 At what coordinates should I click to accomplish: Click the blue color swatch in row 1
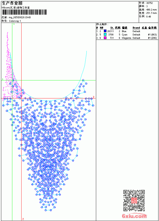coord(105,31)
